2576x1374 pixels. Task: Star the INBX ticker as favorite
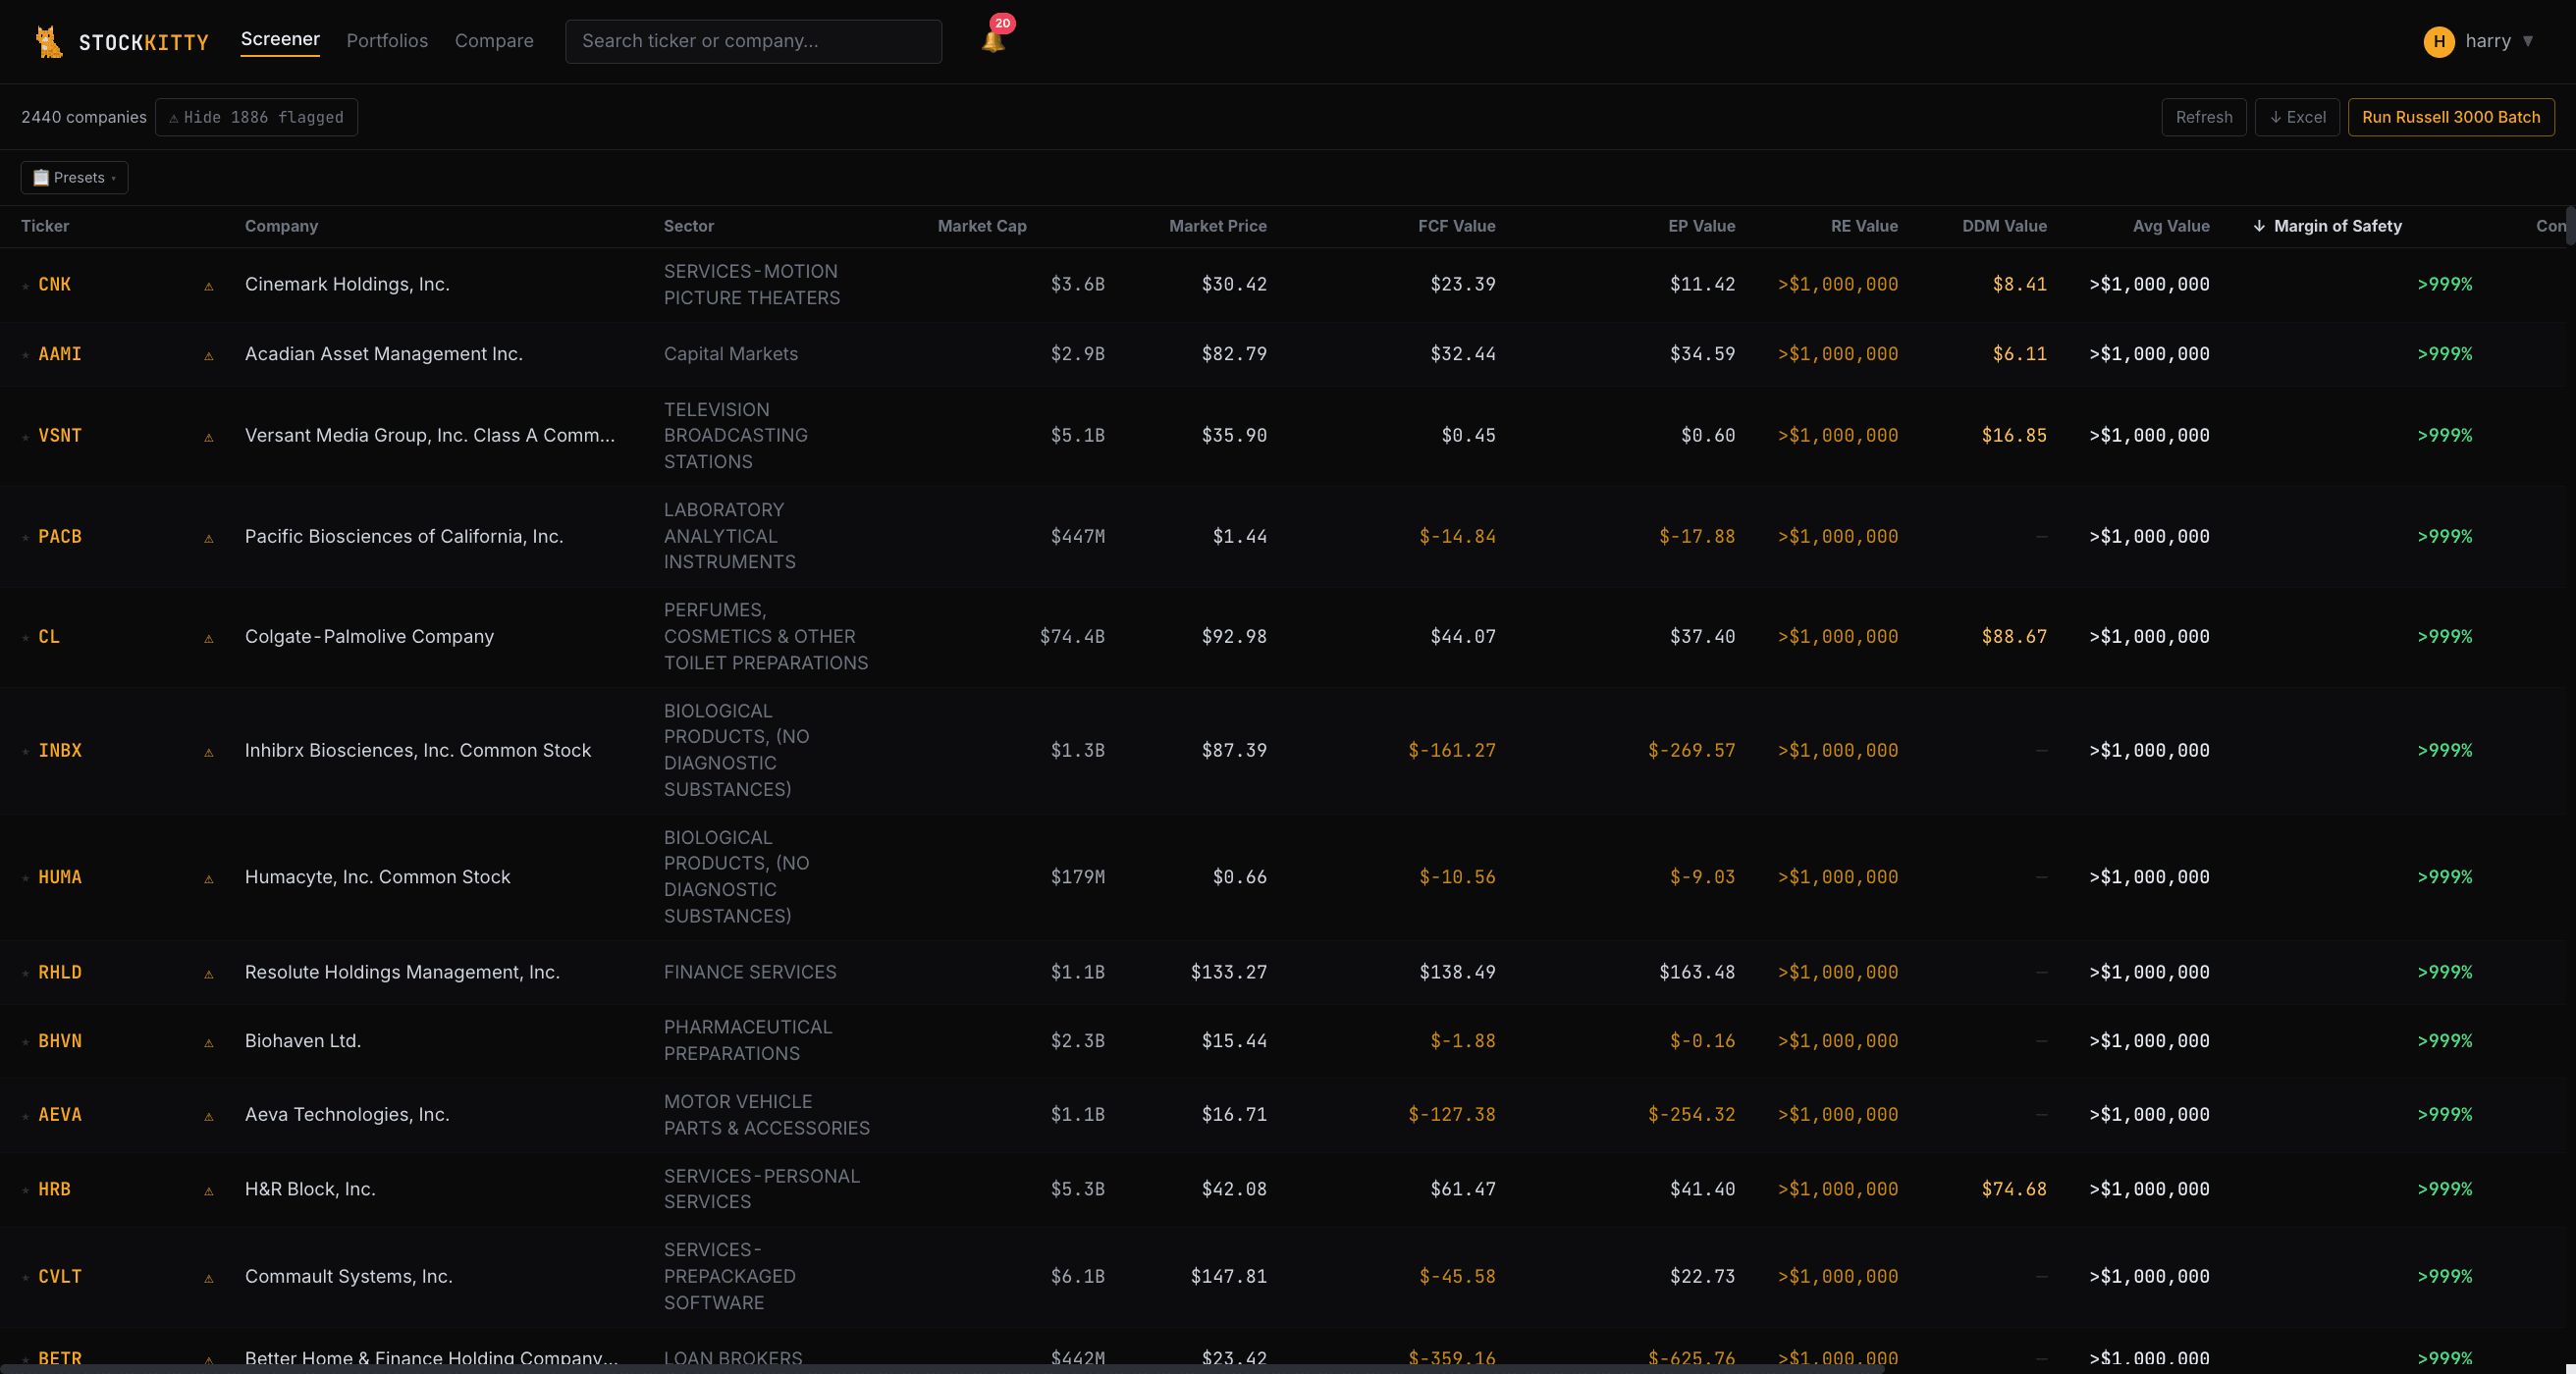coord(26,752)
